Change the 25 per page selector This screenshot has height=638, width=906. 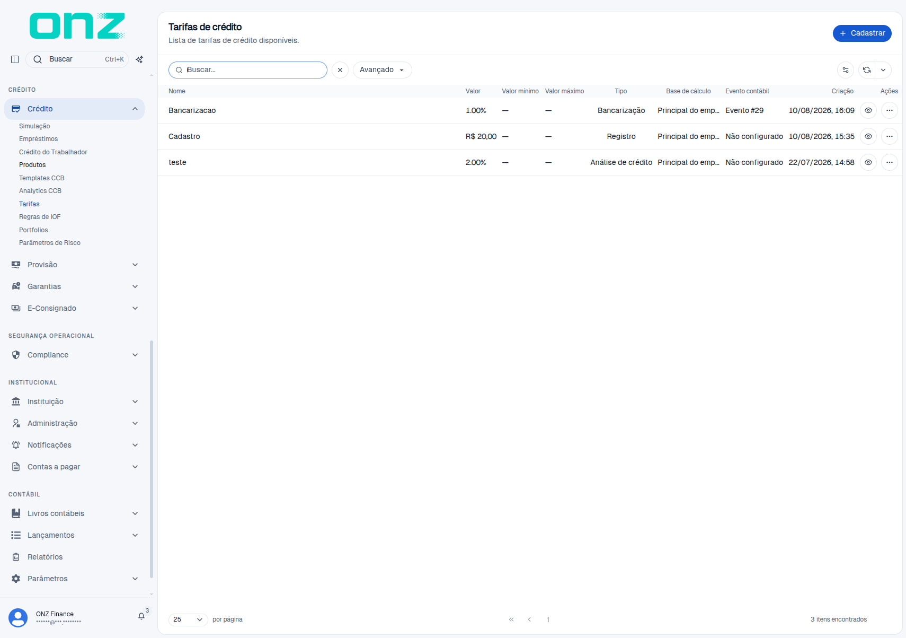188,619
